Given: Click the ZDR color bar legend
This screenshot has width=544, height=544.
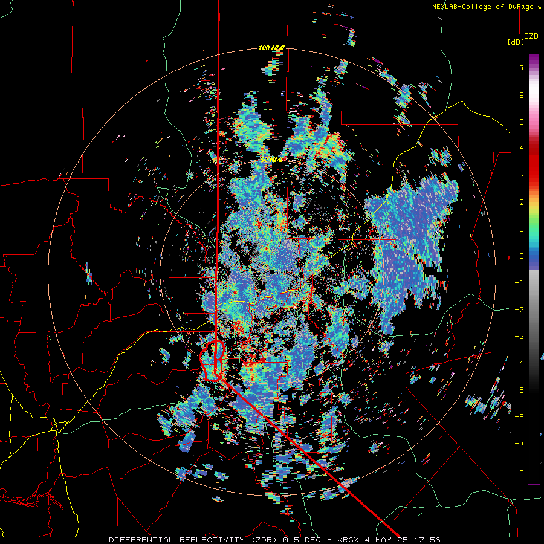Looking at the screenshot, I should click(x=534, y=268).
